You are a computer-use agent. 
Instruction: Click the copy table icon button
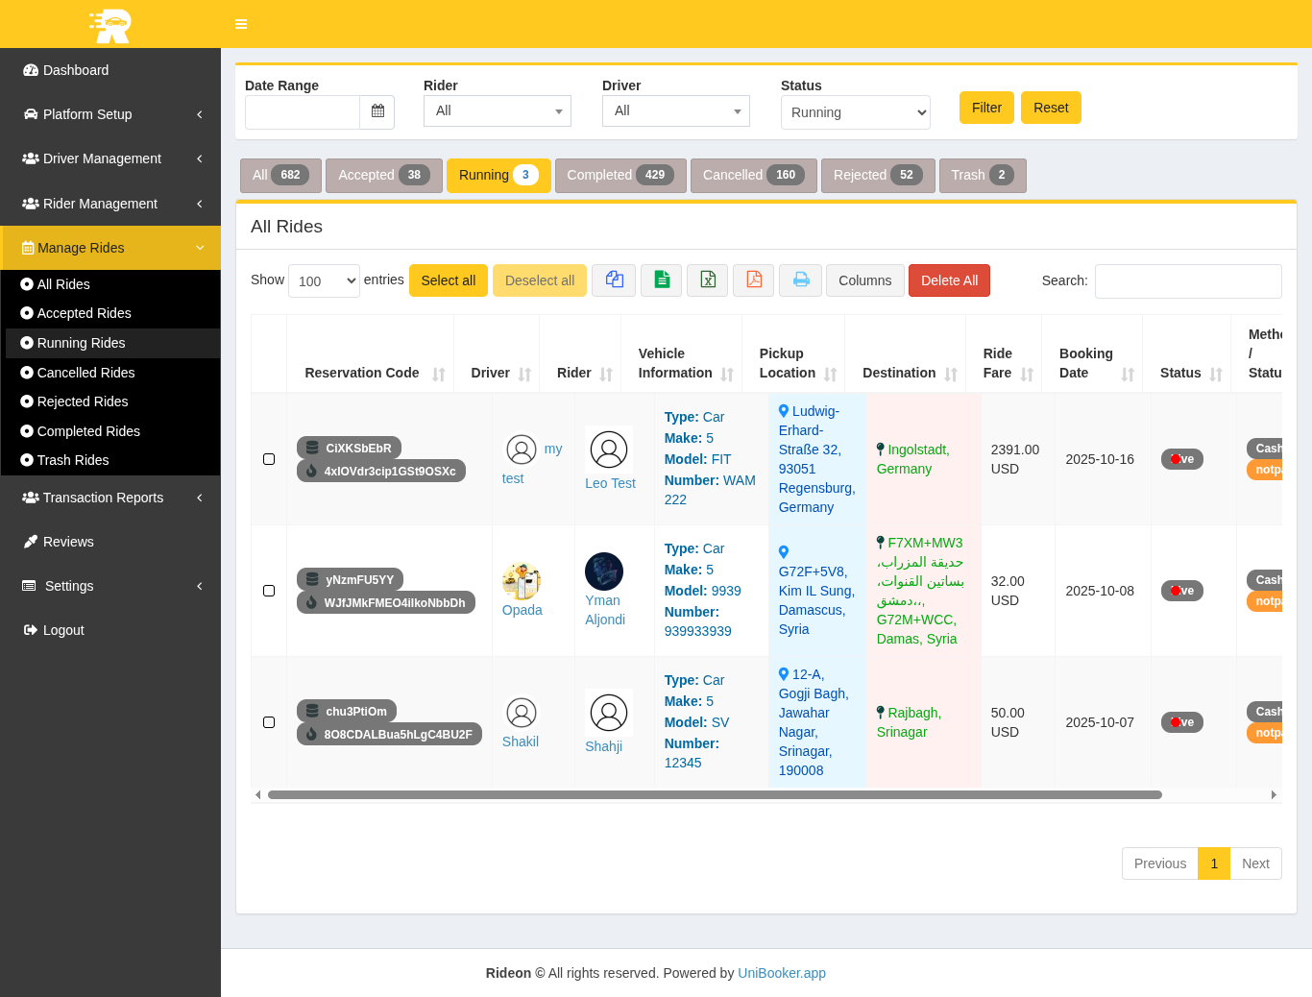(x=614, y=280)
